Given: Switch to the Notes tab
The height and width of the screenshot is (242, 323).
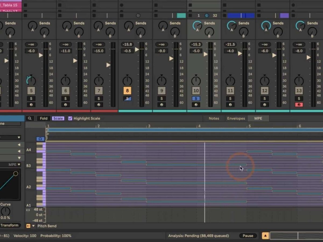Looking at the screenshot, I should (214, 118).
